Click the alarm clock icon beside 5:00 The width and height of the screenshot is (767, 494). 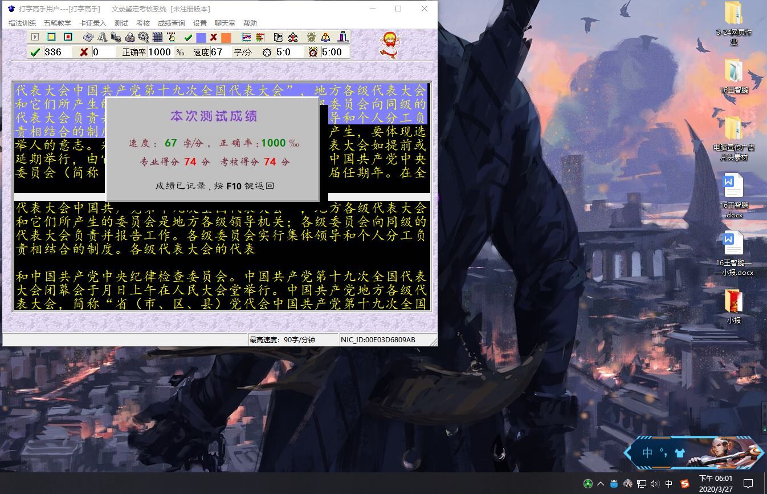313,52
